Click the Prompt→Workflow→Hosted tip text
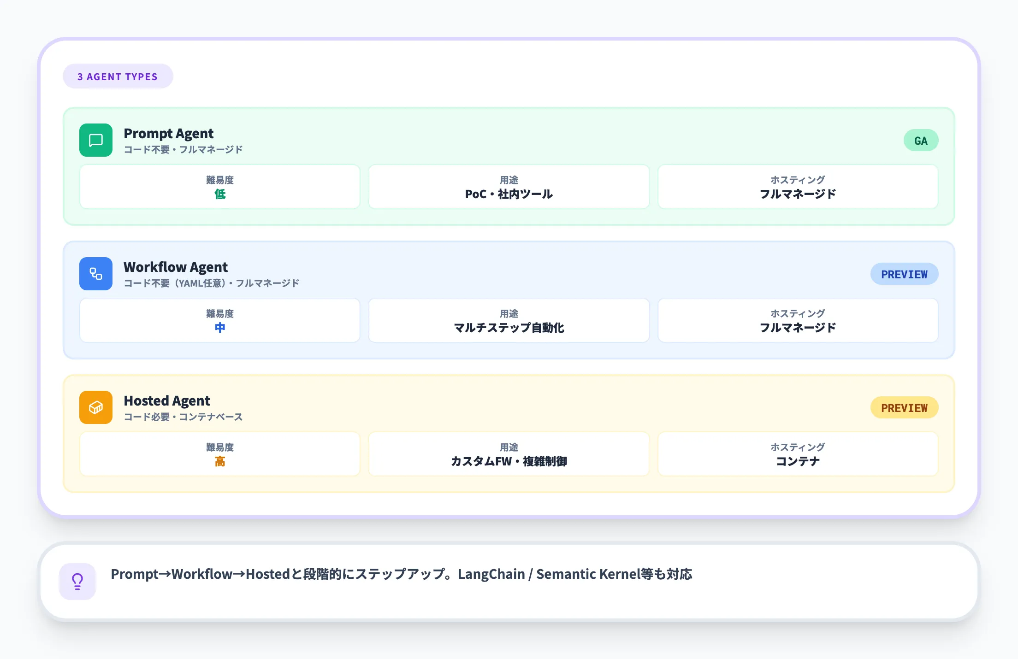The image size is (1018, 659). click(x=401, y=574)
